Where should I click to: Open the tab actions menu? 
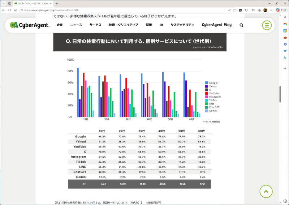pyautogui.click(x=4, y=3)
